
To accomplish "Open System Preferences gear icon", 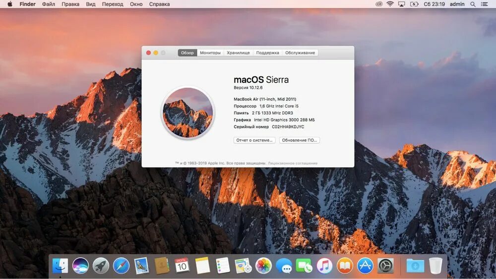I will 385,266.
